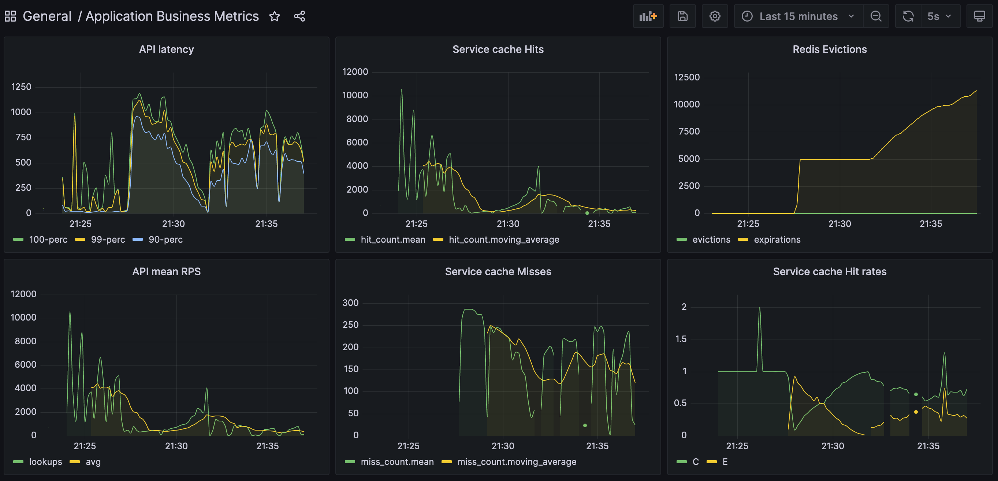Cycle view mode with monitor icon

click(x=979, y=16)
